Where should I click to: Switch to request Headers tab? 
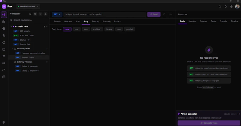pos(68,21)
